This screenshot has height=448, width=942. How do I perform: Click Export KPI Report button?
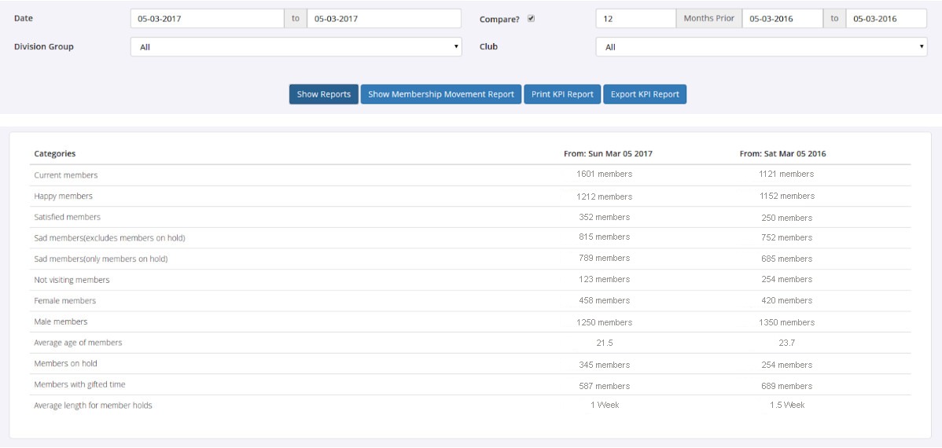644,94
